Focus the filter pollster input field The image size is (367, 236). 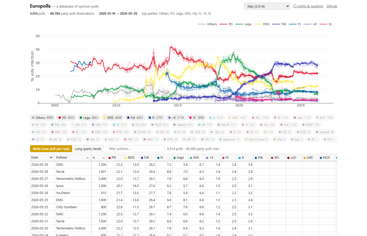(136, 149)
